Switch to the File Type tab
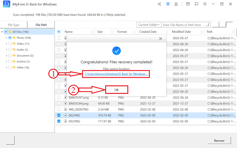The width and height of the screenshot is (237, 148). 14,25
